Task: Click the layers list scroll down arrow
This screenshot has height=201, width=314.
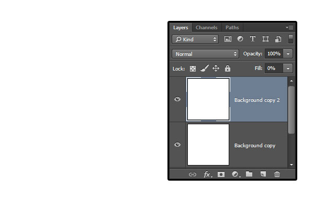Action: [291, 164]
